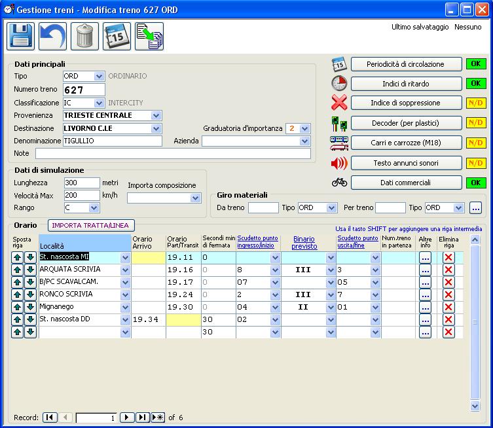The height and width of the screenshot is (428, 493).
Task: Click the blue undo arrow icon
Action: (x=52, y=36)
